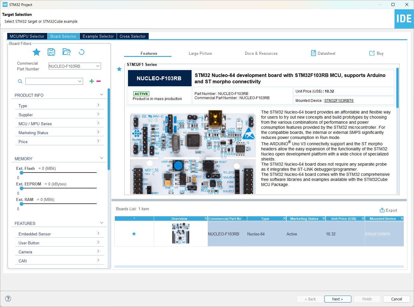Viewport: 414px width, 307px height.
Task: Open STM32F103RBT6 link in boards list
Action: 377,234
